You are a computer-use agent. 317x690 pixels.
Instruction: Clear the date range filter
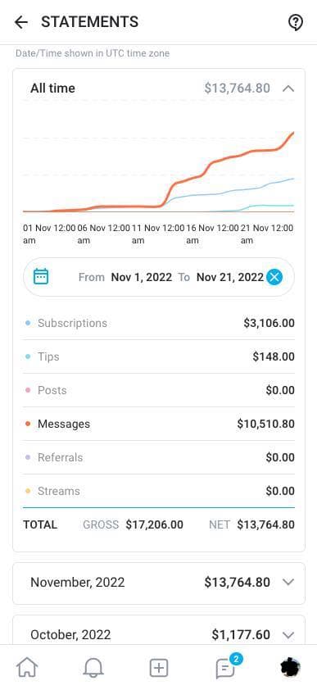tap(274, 277)
